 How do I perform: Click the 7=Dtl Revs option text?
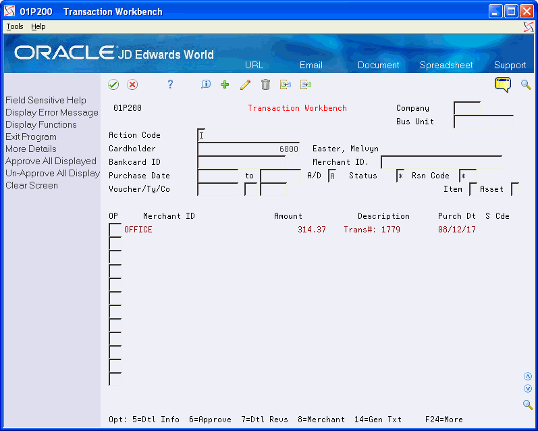pyautogui.click(x=264, y=420)
